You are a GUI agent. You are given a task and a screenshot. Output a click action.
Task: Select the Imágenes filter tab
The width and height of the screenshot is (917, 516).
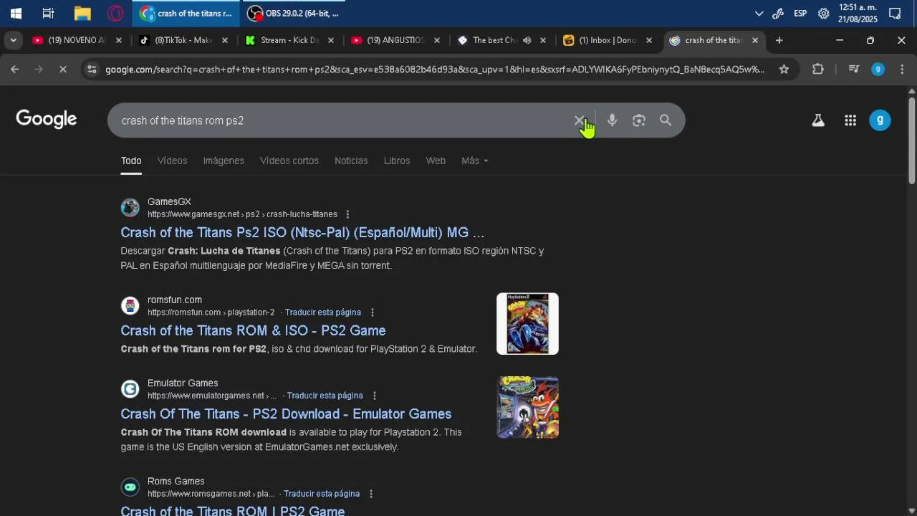tap(224, 161)
